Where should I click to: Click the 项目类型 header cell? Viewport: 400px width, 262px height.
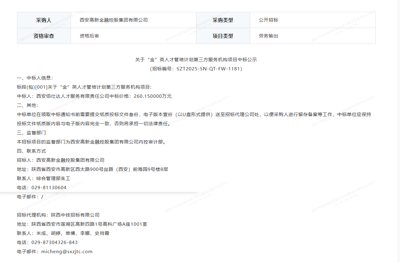223,36
